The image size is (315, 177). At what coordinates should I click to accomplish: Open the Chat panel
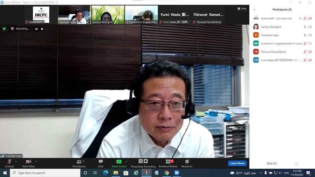point(101,163)
